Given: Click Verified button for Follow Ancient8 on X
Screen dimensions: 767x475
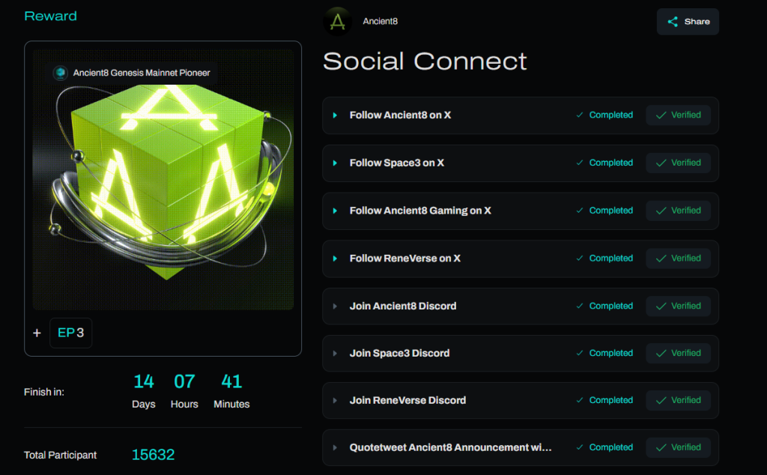Looking at the screenshot, I should [x=679, y=115].
